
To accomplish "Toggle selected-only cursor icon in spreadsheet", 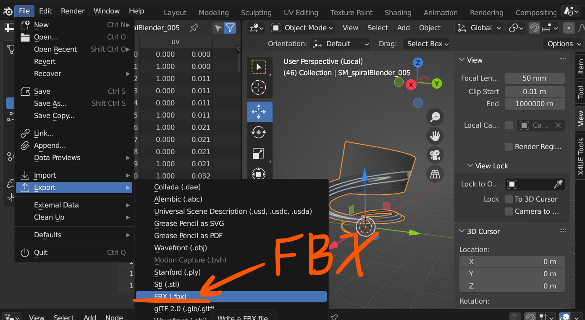I will coord(218,28).
